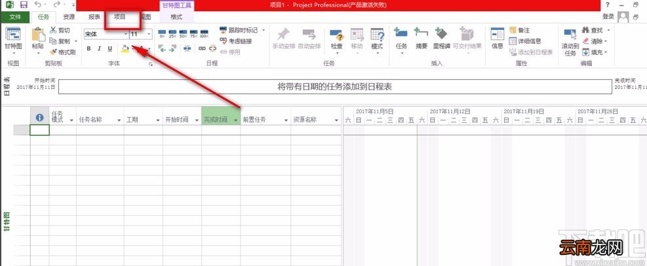Select 资源名称 column header
This screenshot has height=266, width=647.
coord(315,116)
